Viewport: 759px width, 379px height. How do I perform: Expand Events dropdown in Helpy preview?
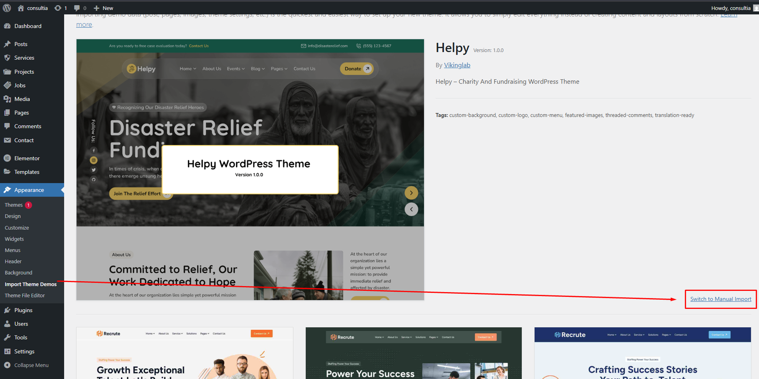[236, 69]
